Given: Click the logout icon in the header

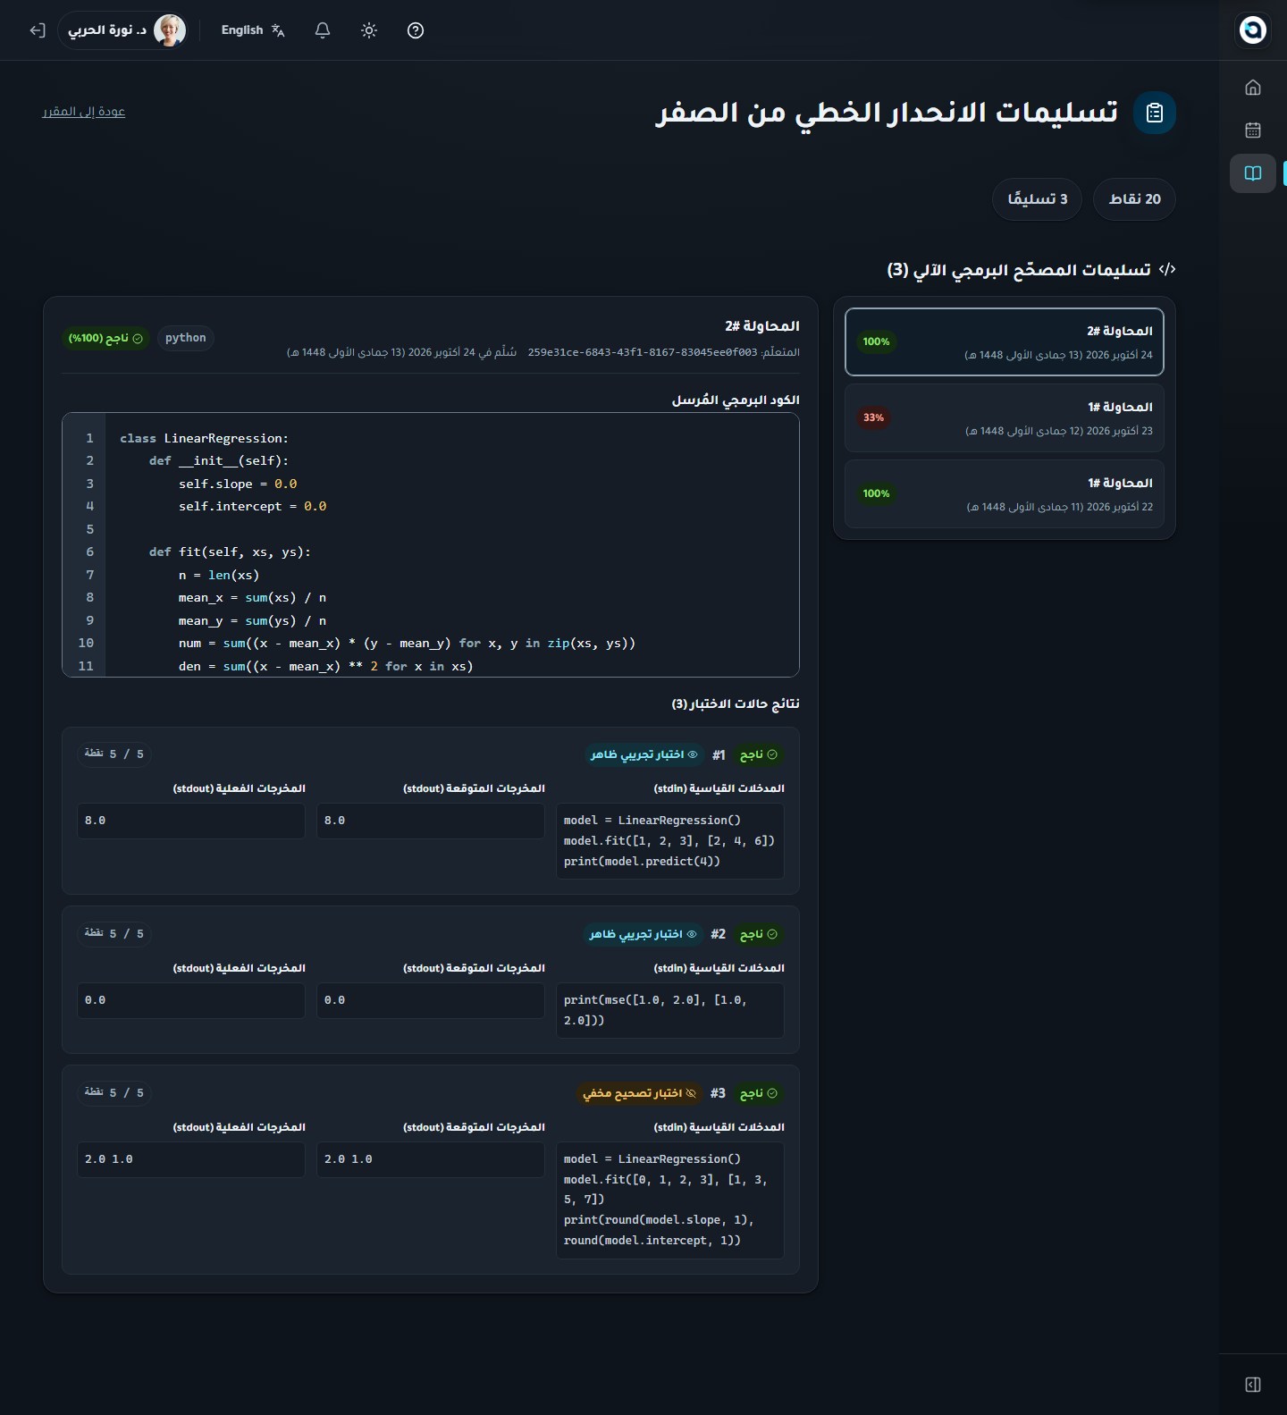Looking at the screenshot, I should 37,30.
